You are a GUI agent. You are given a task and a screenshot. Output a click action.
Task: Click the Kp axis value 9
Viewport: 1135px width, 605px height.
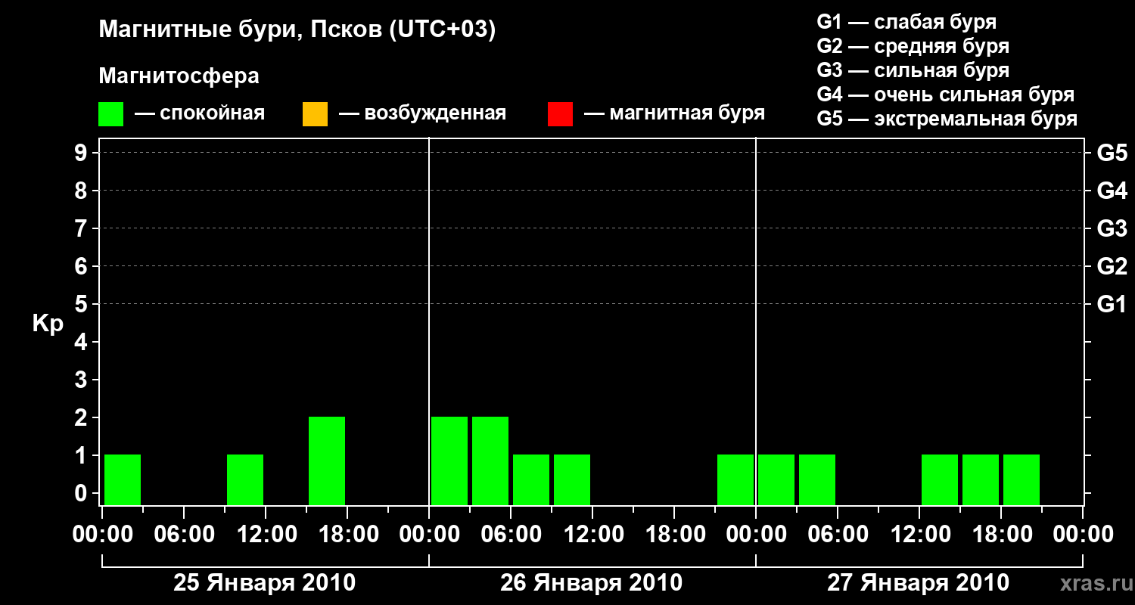coord(82,153)
